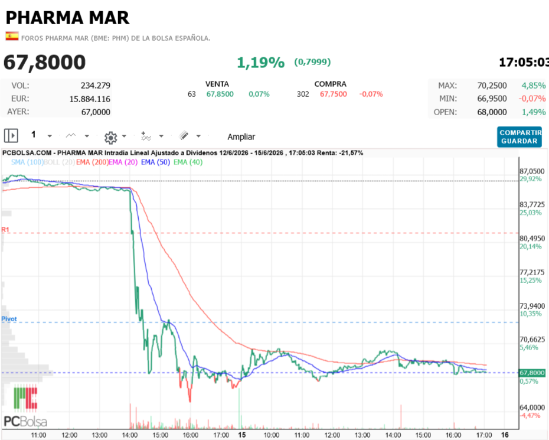Click the MAX value 70,2500

[x=492, y=86]
